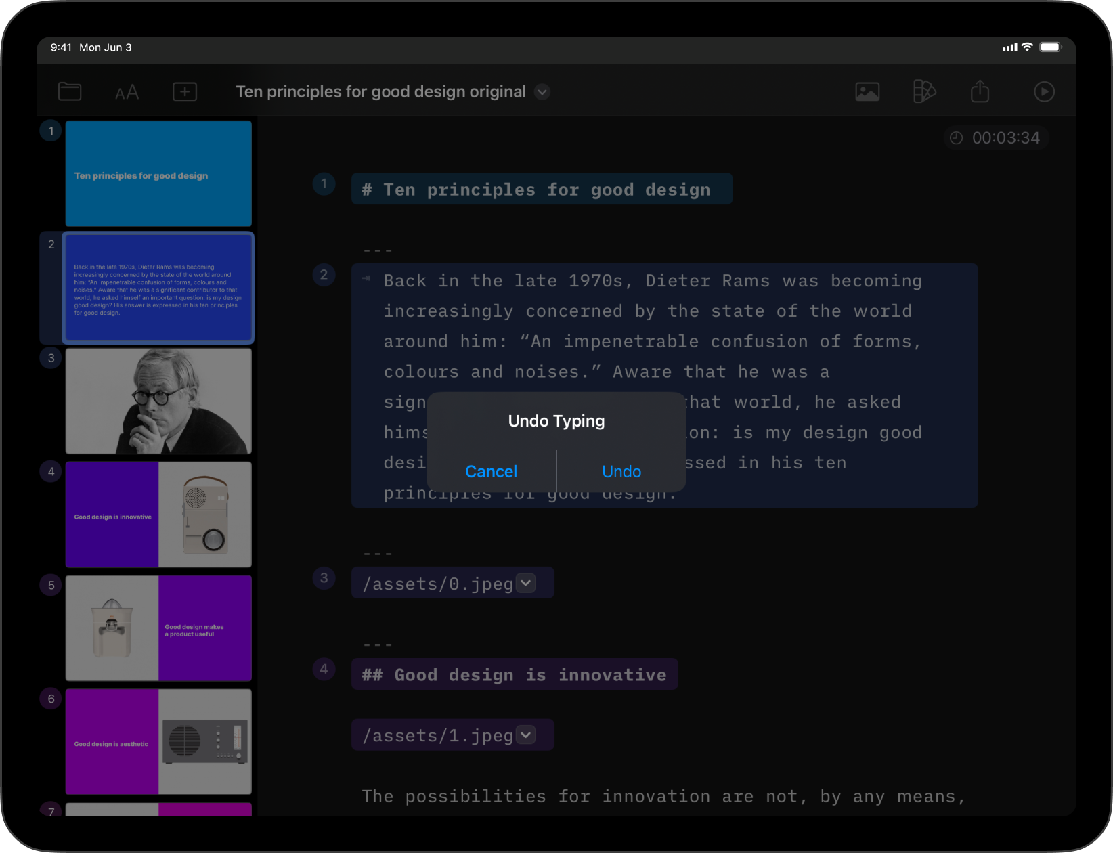
Task: Tap the clock icon beside the timer
Action: click(x=956, y=137)
